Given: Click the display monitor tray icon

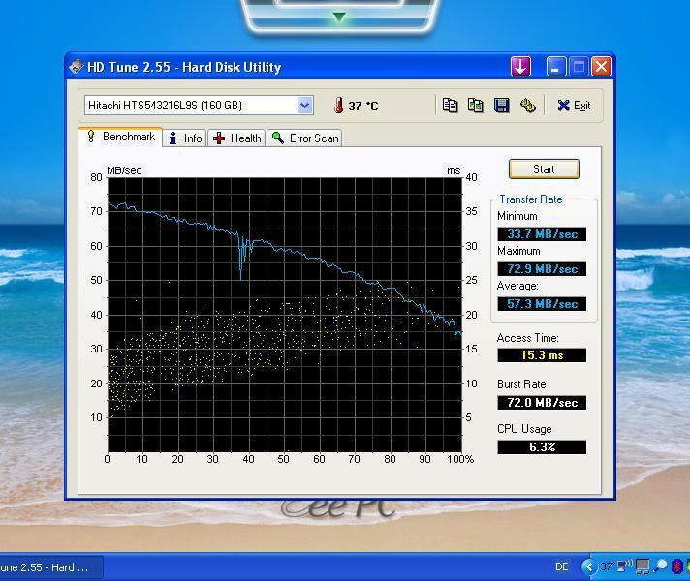Looking at the screenshot, I should tap(643, 566).
